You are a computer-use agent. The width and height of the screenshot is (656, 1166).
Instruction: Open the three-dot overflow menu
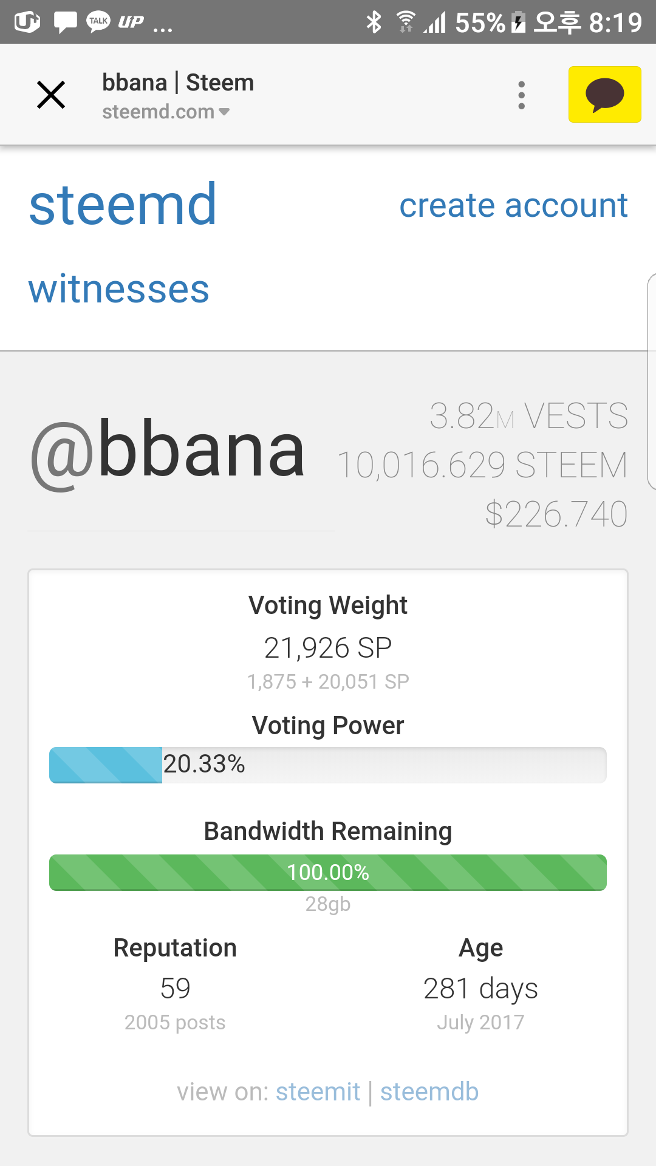coord(521,95)
